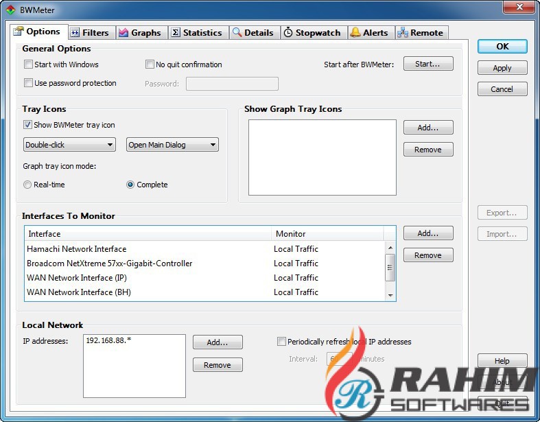Click the Options tab icon
540x422 pixels.
pyautogui.click(x=19, y=32)
